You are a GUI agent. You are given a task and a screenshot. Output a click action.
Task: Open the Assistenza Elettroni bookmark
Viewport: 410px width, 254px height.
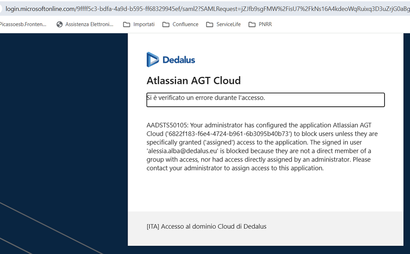(85, 24)
